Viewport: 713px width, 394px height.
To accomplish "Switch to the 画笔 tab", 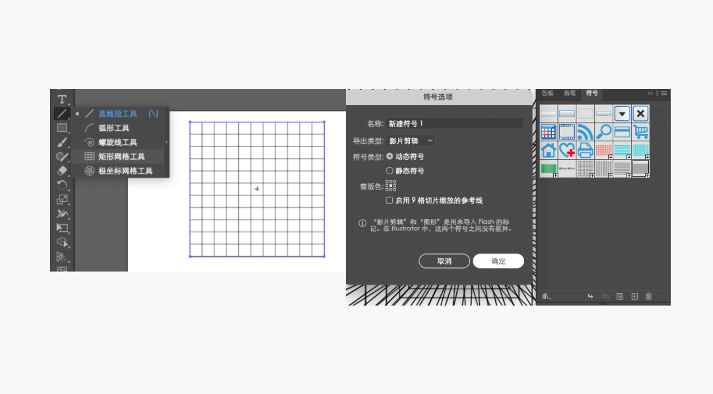I will [x=570, y=93].
